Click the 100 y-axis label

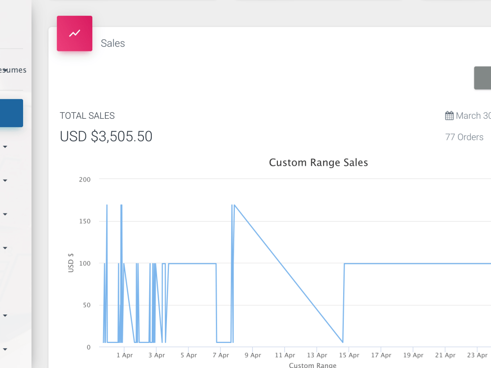tap(84, 263)
